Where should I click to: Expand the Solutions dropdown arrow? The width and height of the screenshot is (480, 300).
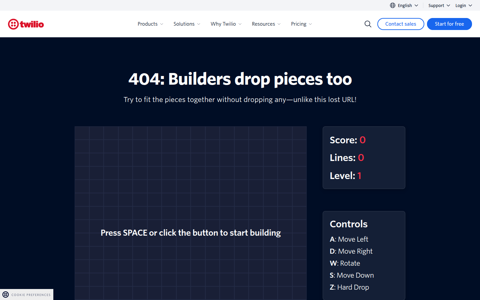coord(199,24)
